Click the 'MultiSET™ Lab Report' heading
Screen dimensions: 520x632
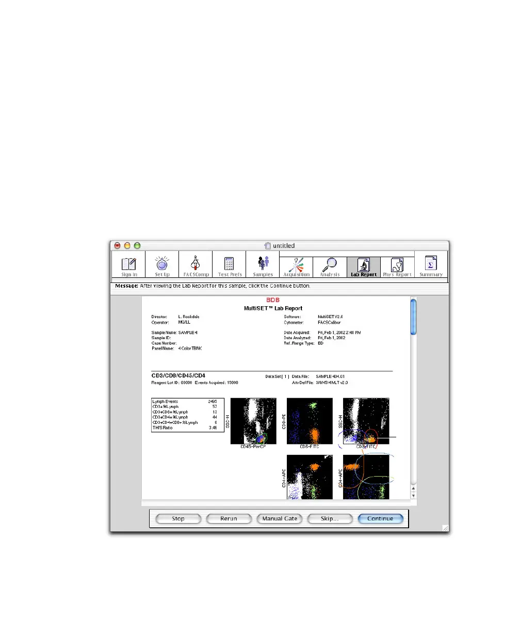coord(273,308)
